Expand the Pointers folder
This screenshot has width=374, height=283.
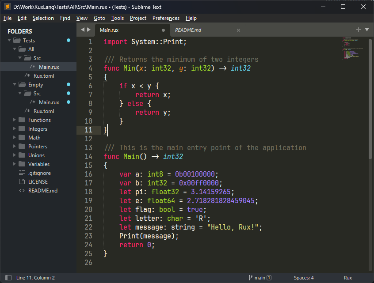click(15, 146)
